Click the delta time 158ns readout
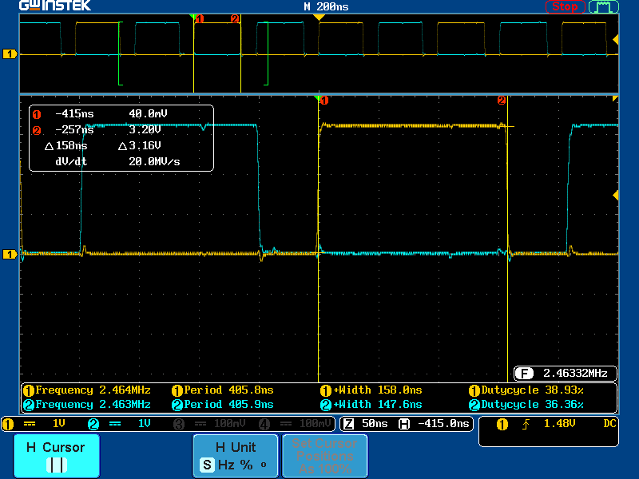 pyautogui.click(x=66, y=146)
